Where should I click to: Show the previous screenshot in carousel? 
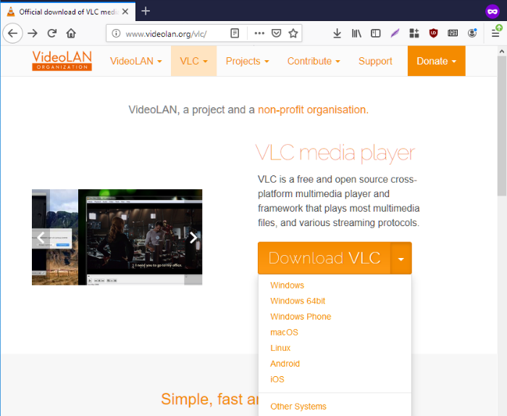point(41,238)
